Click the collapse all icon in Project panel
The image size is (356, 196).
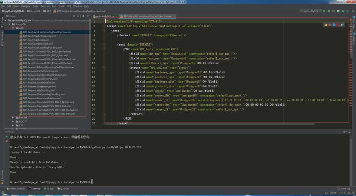[78, 16]
